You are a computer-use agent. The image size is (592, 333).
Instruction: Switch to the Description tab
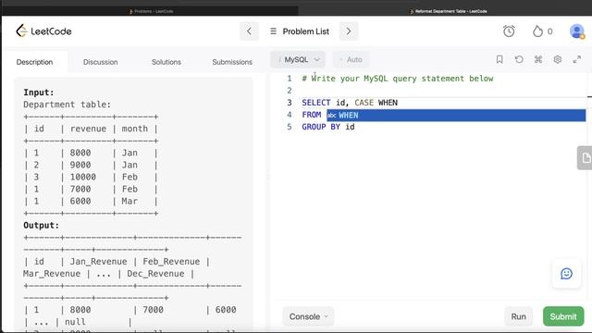(35, 62)
